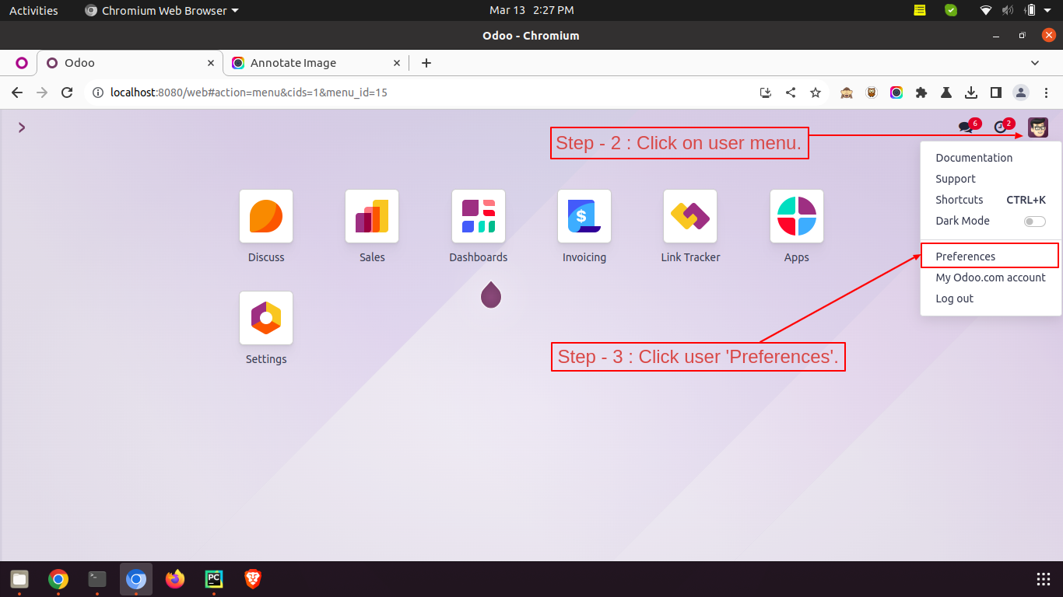1063x597 pixels.
Task: Close the Annotate Image tab
Action: tap(397, 63)
